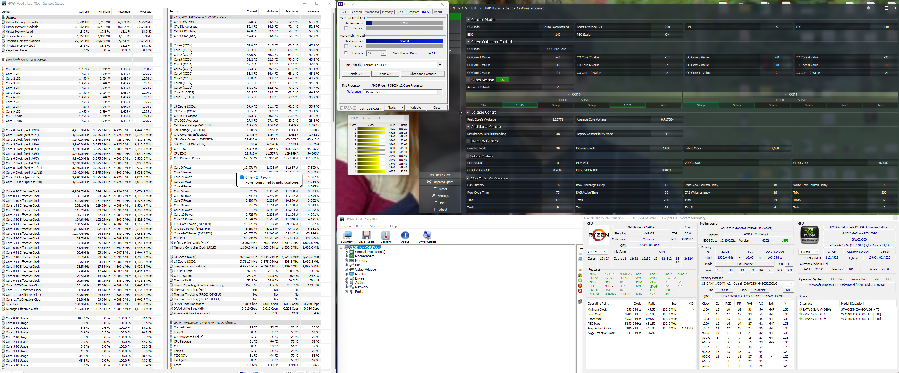This screenshot has height=373, width=899.
Task: Select the Core 0 VID sensor row
Action: point(77,69)
